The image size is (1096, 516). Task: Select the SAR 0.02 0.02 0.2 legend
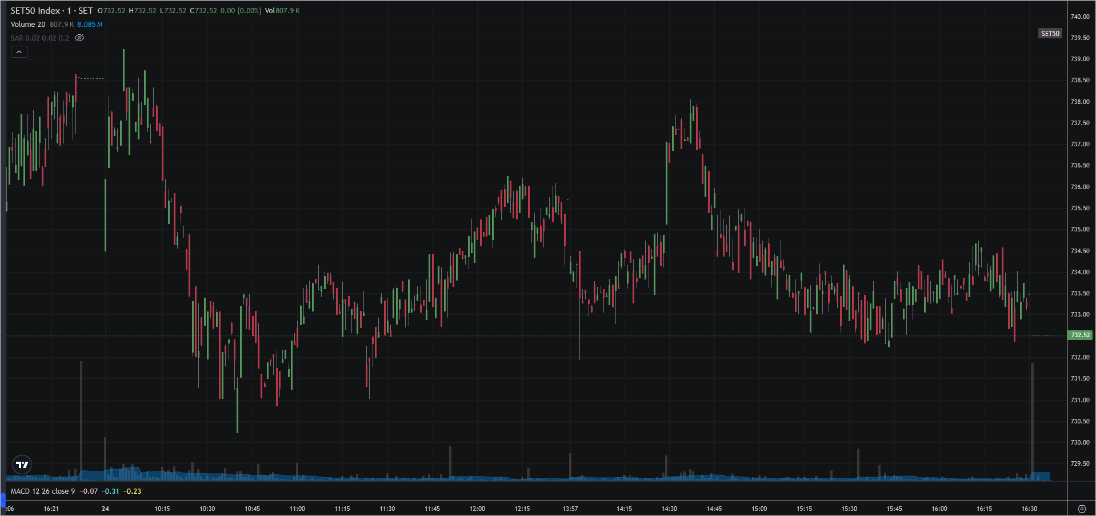tap(40, 38)
